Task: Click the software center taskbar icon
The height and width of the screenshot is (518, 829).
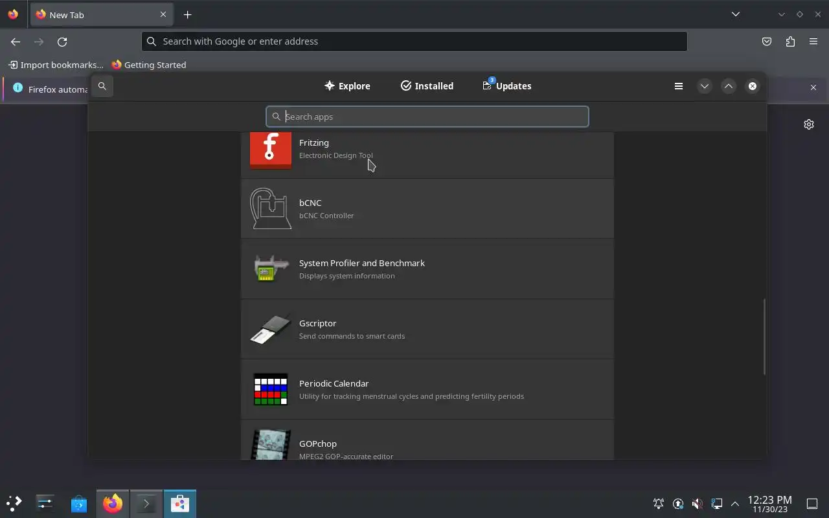Action: 180,503
